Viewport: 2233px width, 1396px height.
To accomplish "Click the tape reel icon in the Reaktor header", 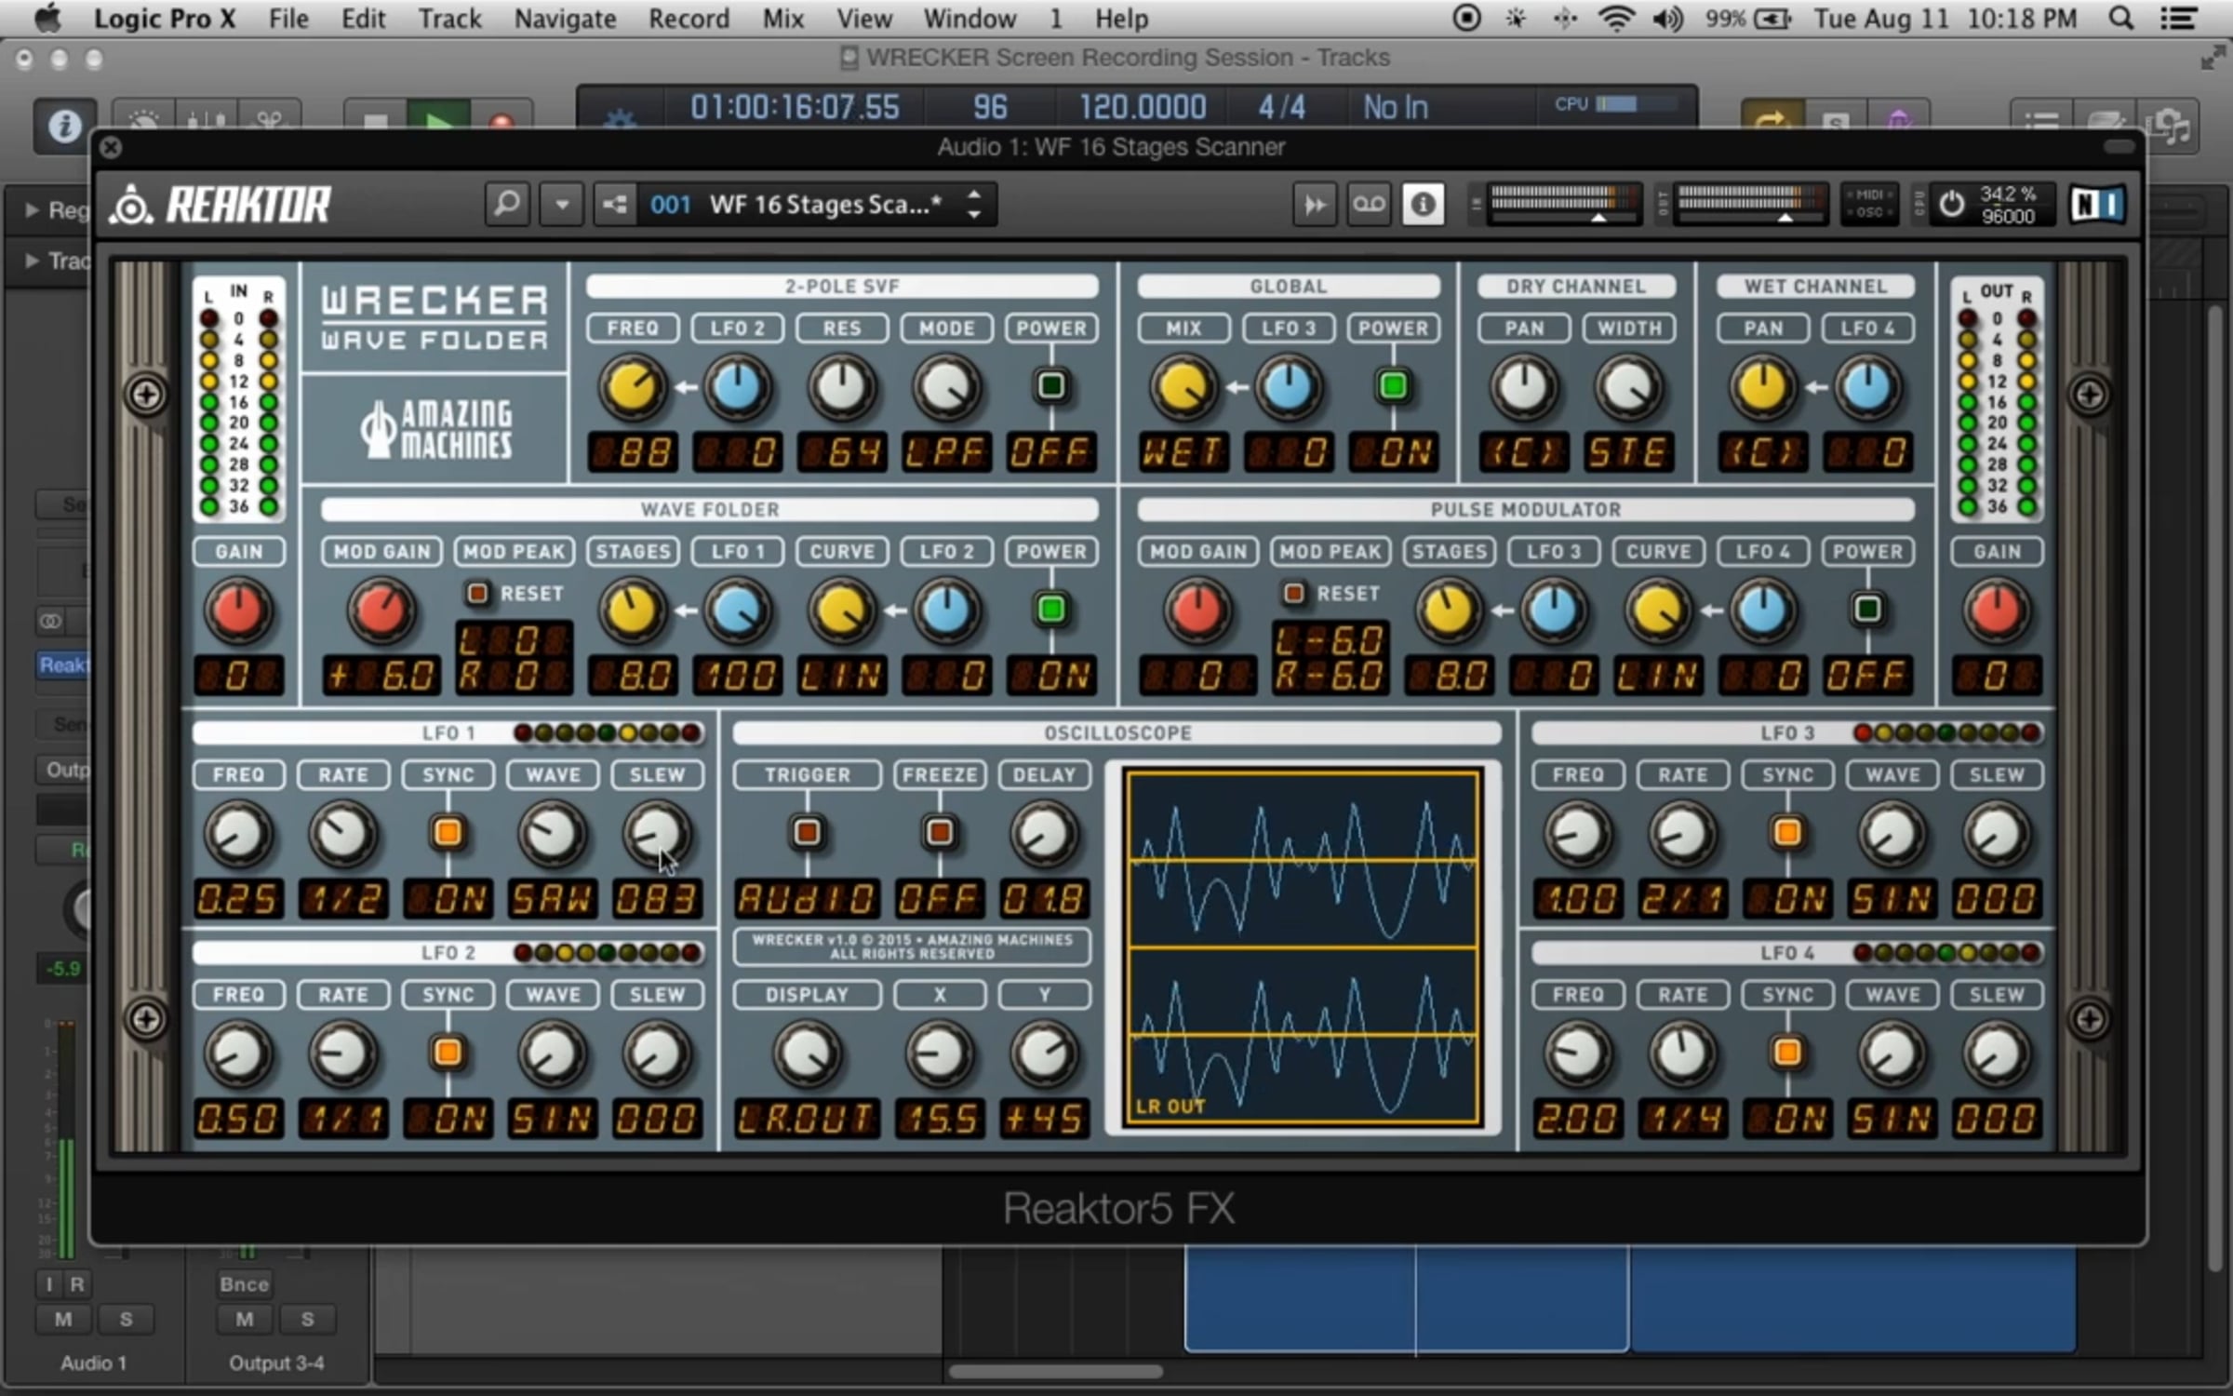I will pos(1369,204).
